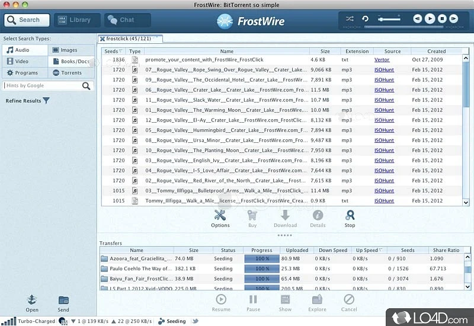Image resolution: width=474 pixels, height=326 pixels.
Task: Click the Send file icon
Action: pyautogui.click(x=63, y=303)
